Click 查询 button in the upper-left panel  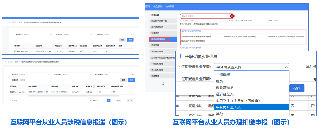click(x=130, y=40)
